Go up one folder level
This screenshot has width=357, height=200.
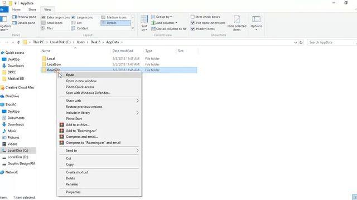pyautogui.click(x=18, y=42)
